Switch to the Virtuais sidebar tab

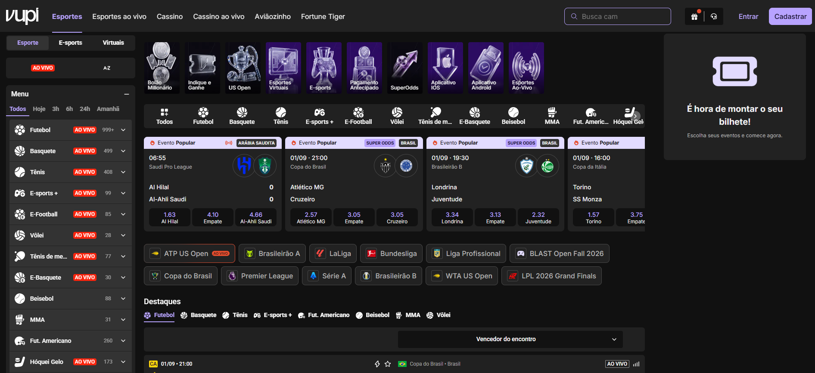click(x=113, y=43)
